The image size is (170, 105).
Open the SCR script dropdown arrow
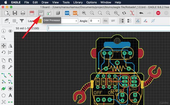(x=69, y=15)
